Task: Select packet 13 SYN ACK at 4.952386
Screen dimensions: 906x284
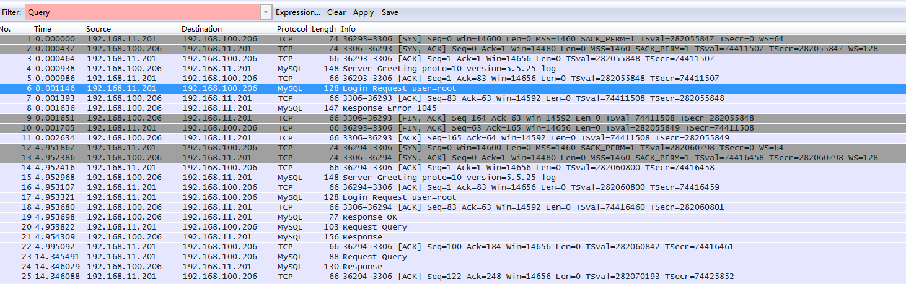Action: [453, 158]
